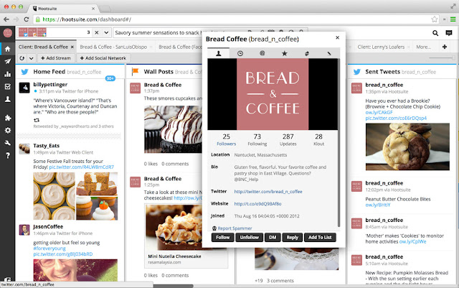Click the Unfollow button in popup
This screenshot has height=288, width=459.
coord(249,237)
